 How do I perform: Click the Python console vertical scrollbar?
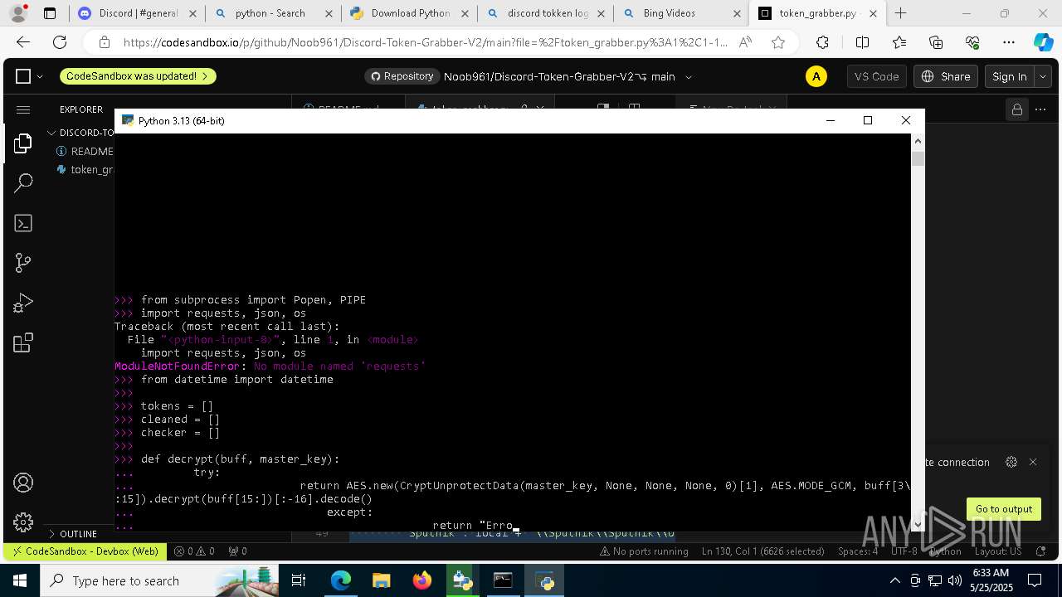pos(918,332)
